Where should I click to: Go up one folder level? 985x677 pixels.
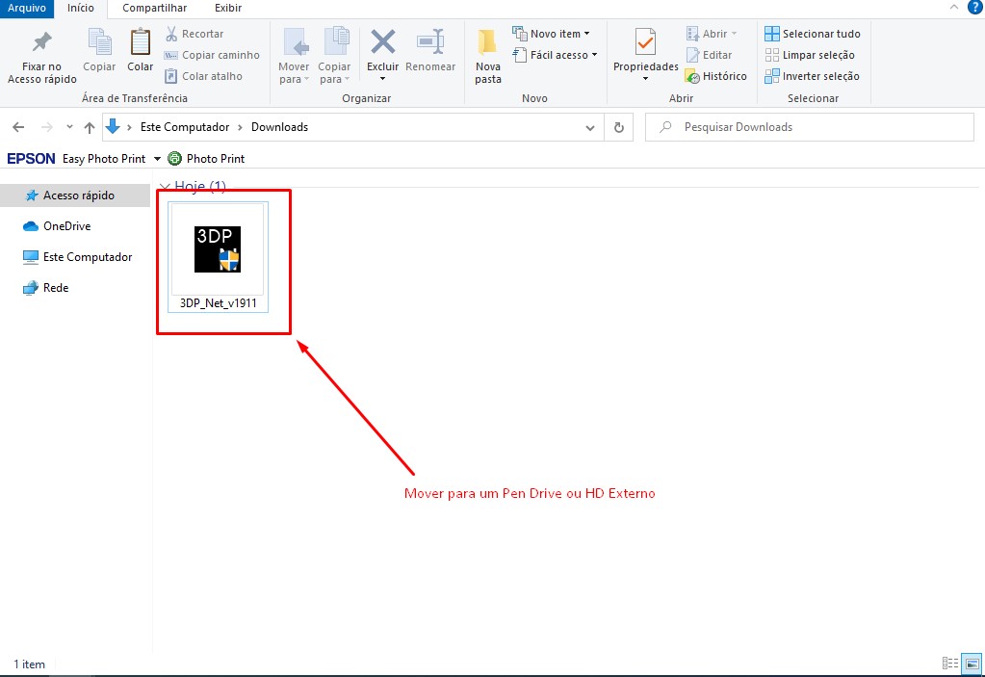[90, 127]
